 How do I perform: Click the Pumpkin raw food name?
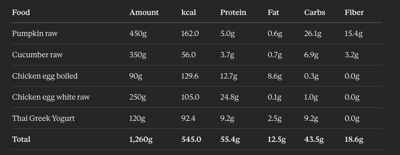click(35, 34)
